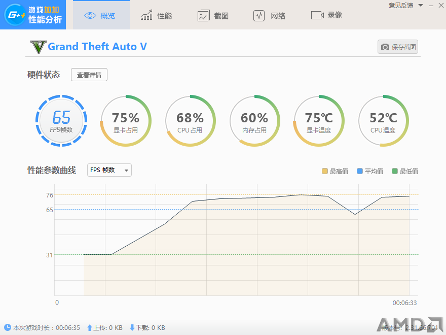Click the 版本号 version number text
This screenshot has width=446, height=335.
tap(410, 327)
